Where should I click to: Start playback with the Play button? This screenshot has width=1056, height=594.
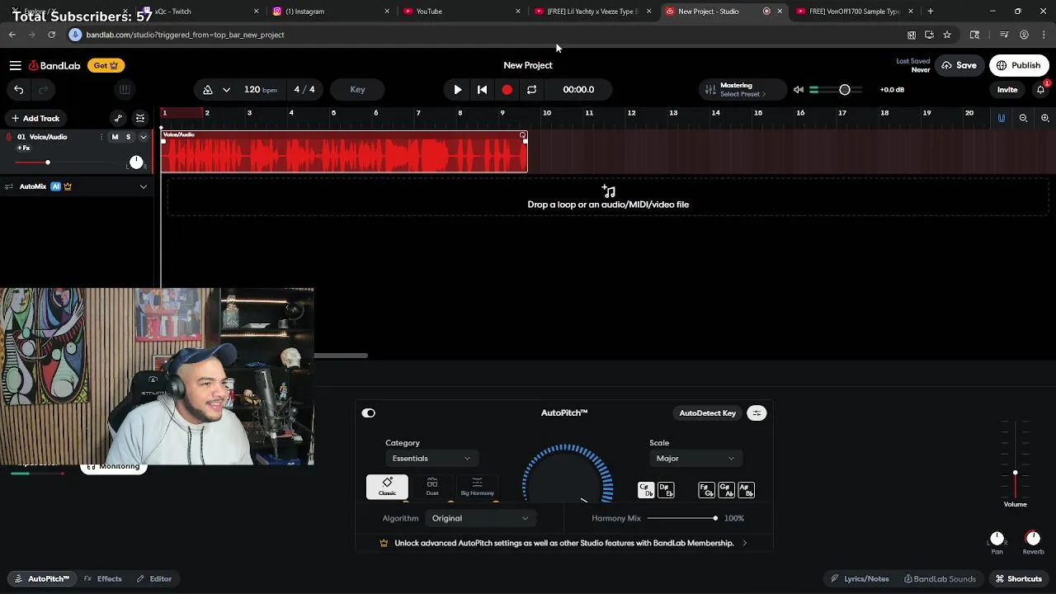point(458,90)
